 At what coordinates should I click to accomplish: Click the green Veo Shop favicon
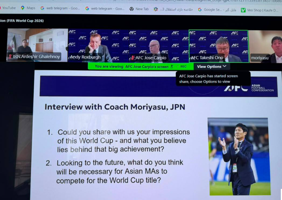click(x=243, y=10)
